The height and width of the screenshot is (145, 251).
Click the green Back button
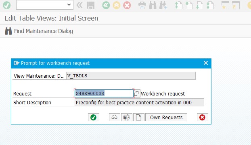click(x=106, y=5)
